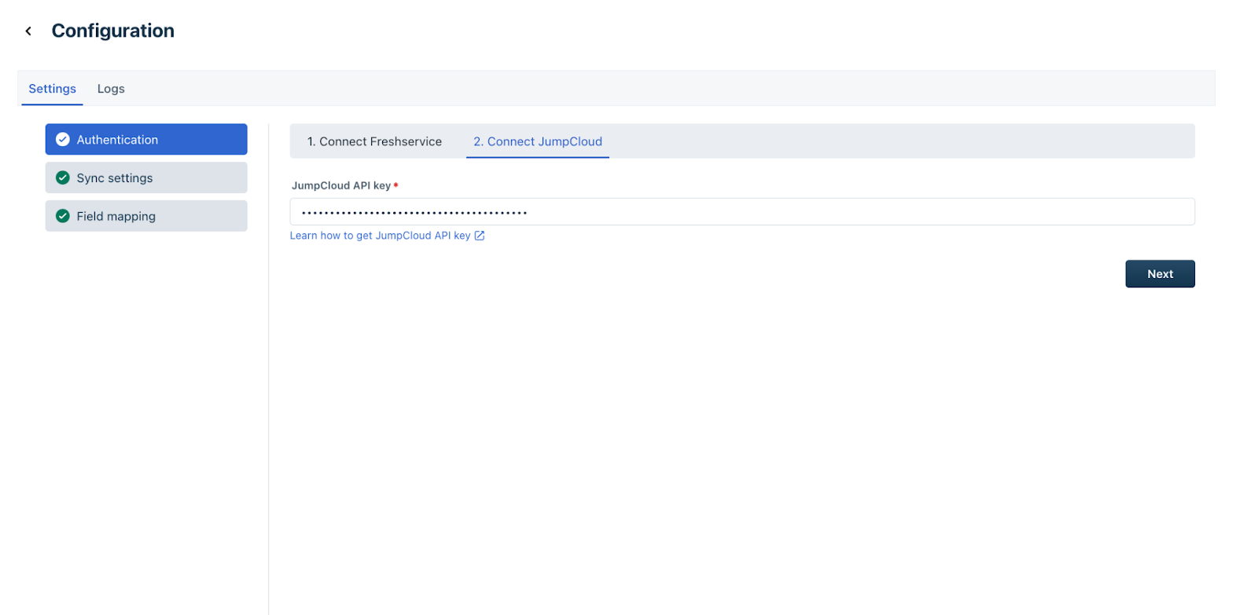
Task: Go back using the chevron arrow
Action: (28, 31)
